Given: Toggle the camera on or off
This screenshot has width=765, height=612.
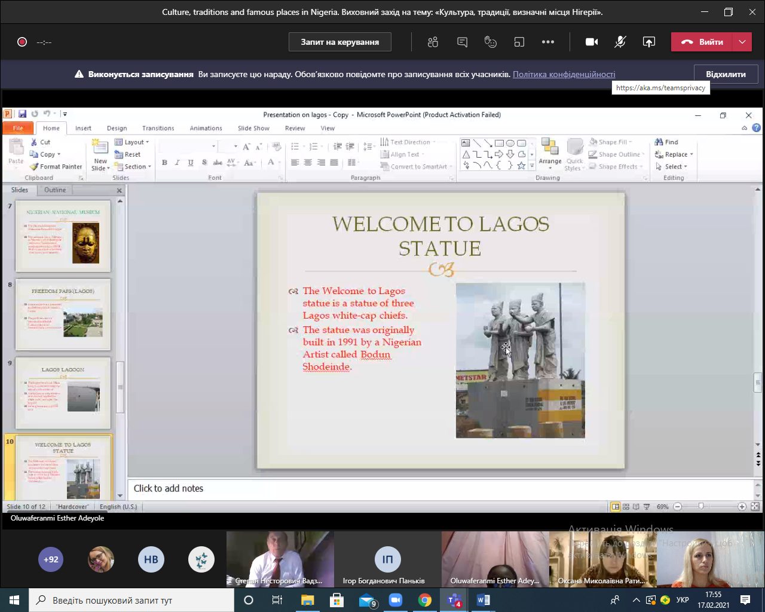Looking at the screenshot, I should pyautogui.click(x=592, y=42).
